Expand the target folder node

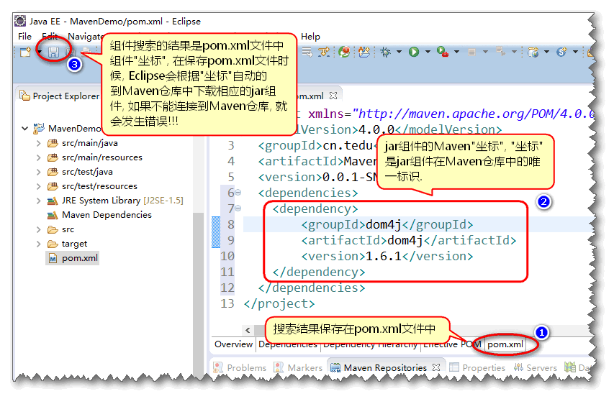point(38,244)
